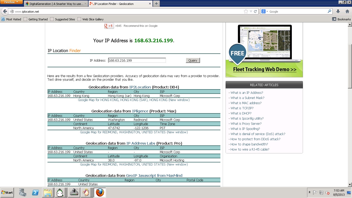
Task: Open the 'How to wire a RJ-45 cable?' article
Action: coord(250,150)
